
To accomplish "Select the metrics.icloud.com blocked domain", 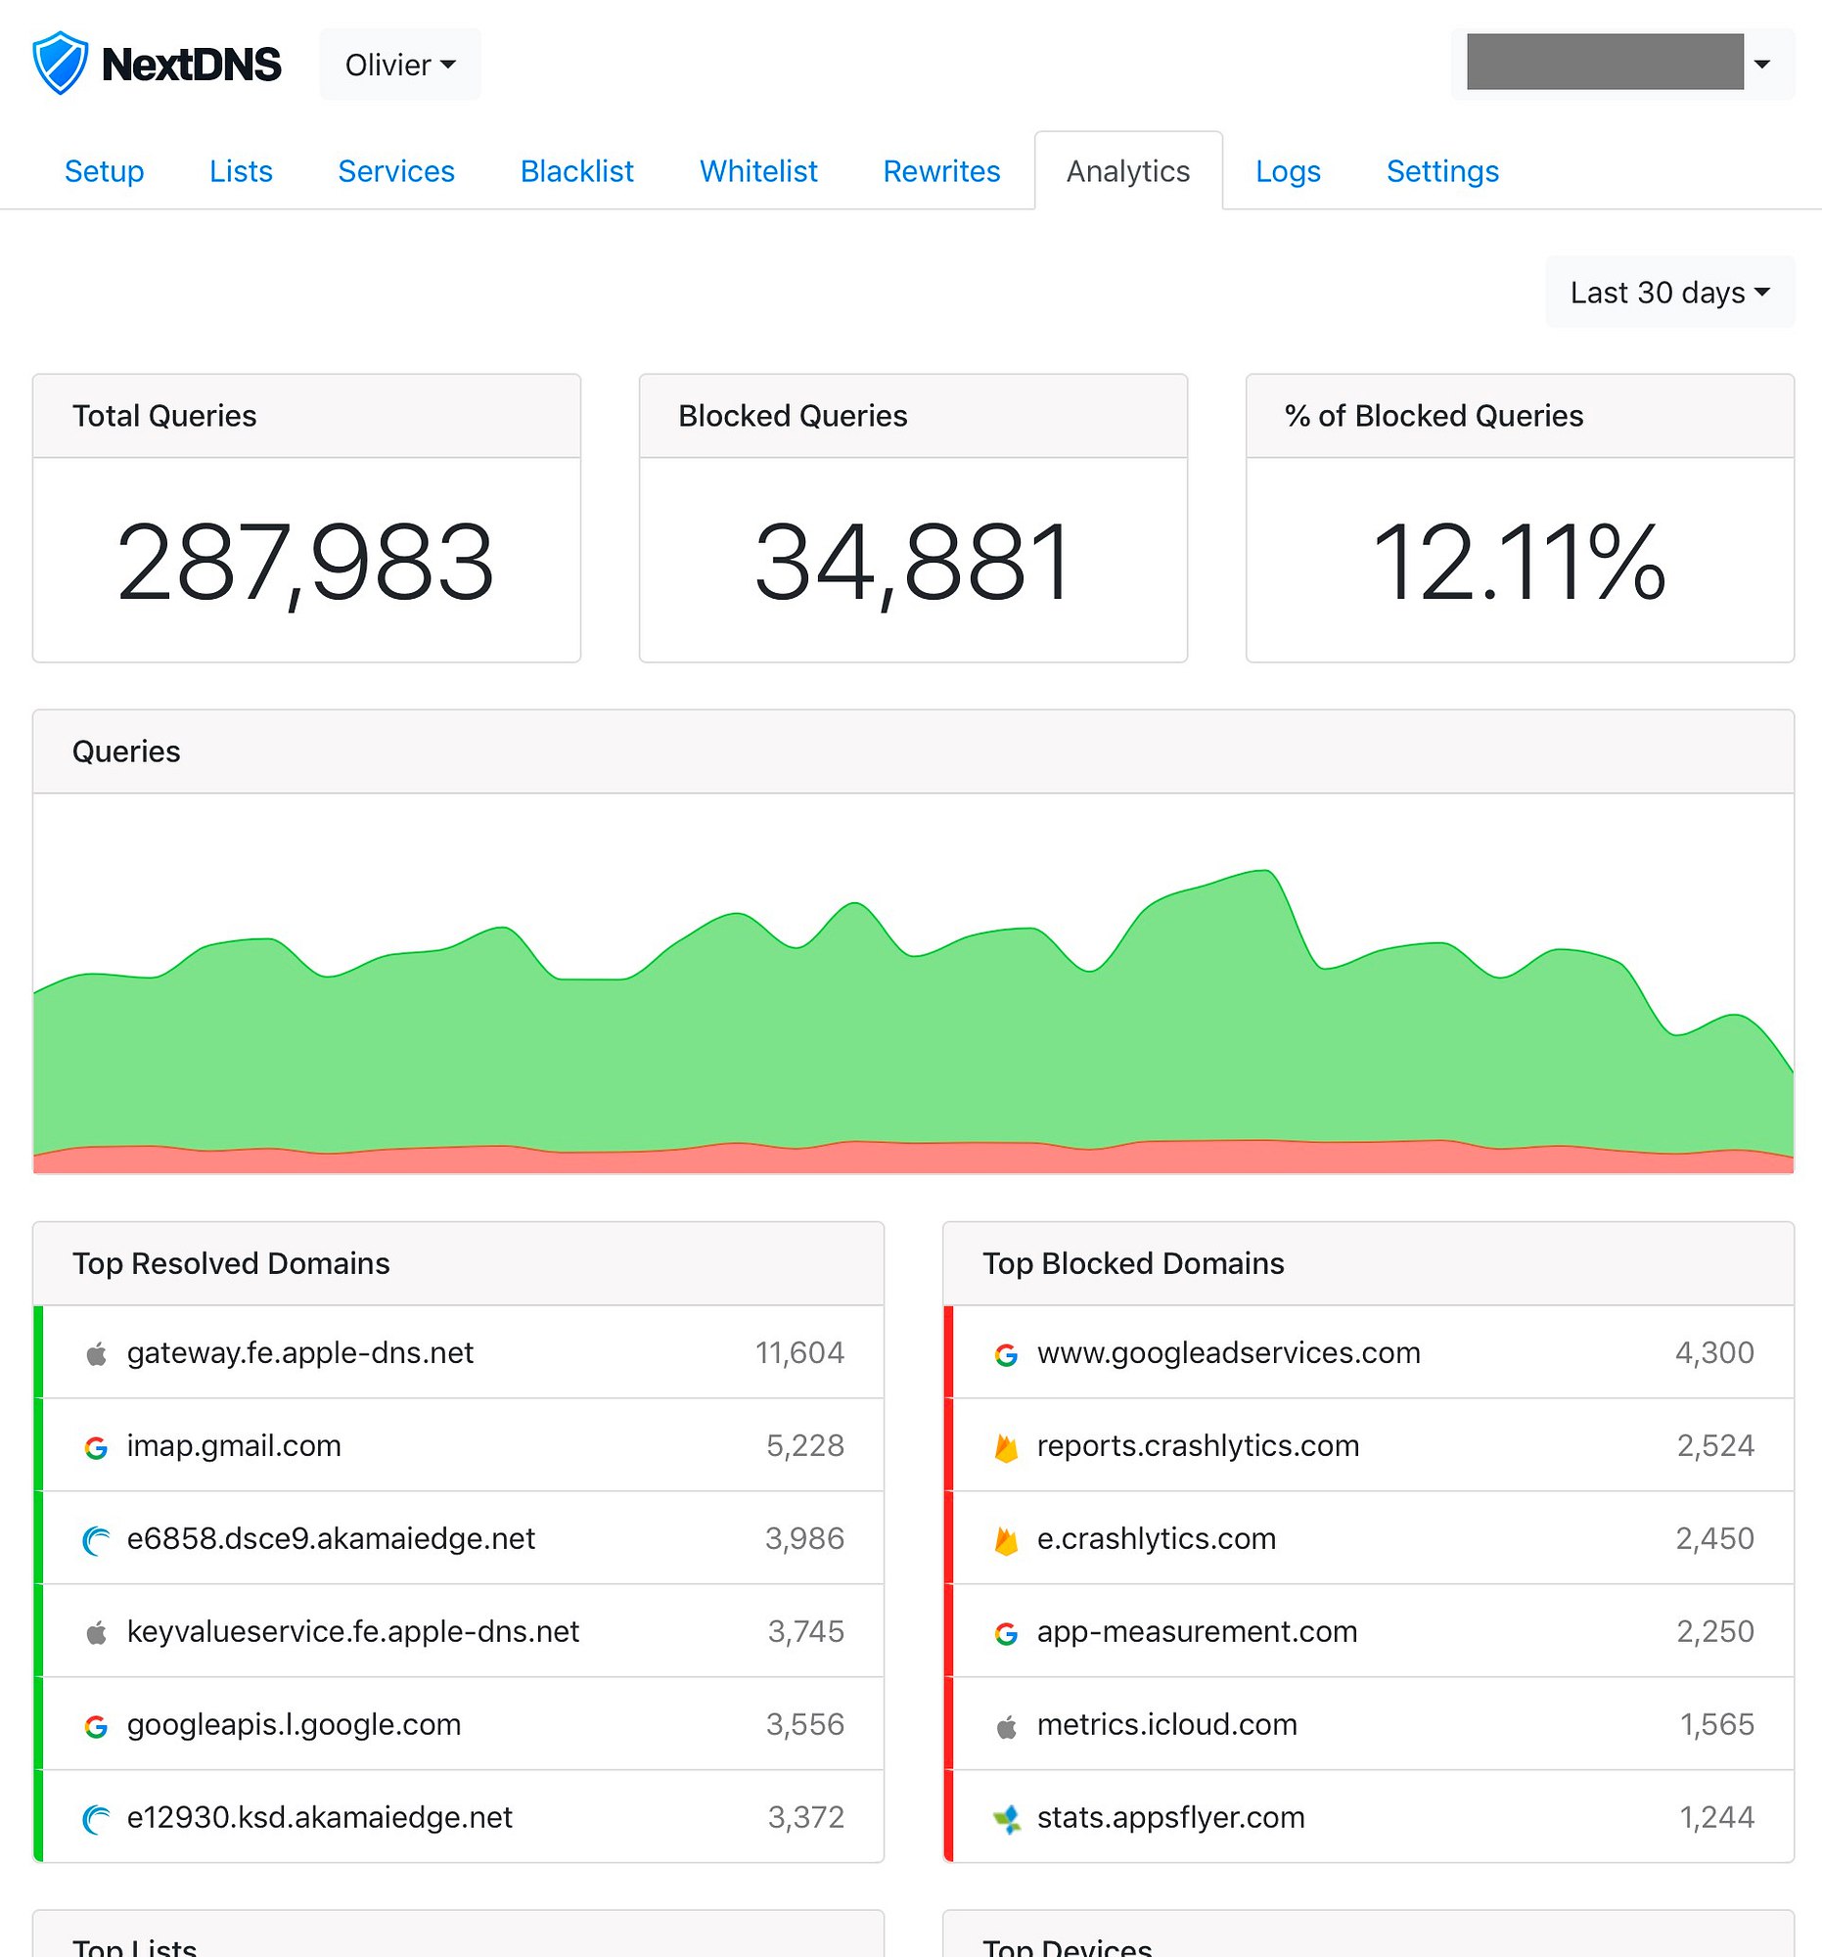I will pos(1166,1725).
